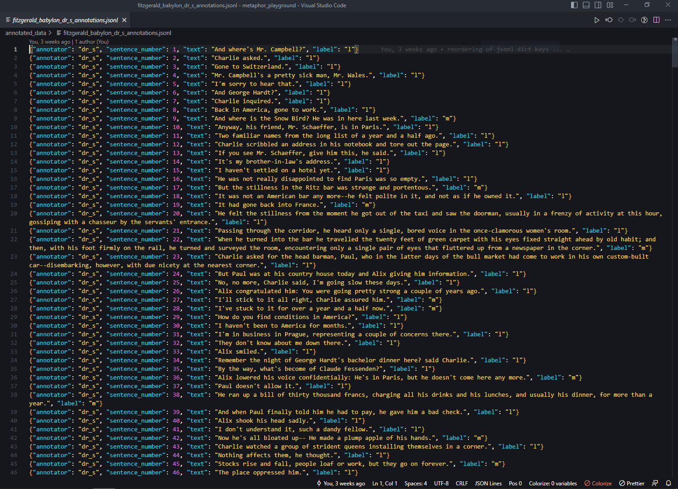The image size is (678, 489).
Task: Click inline blame 'reordering of jsonl dict keys'
Action: click(x=498, y=49)
